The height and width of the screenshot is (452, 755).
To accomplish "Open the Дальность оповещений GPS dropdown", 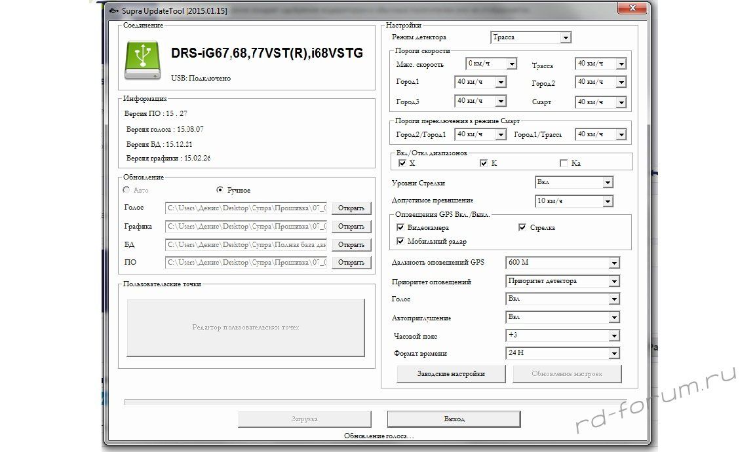I will 562,263.
